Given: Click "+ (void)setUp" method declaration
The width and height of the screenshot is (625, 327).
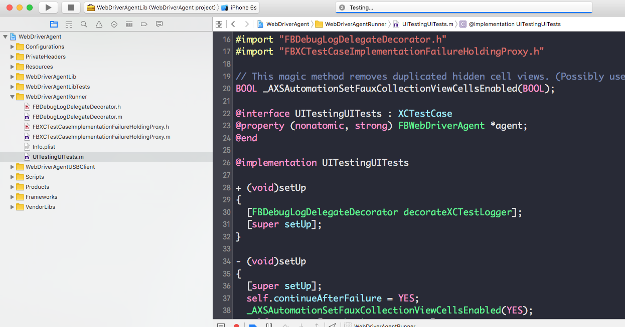Looking at the screenshot, I should [x=271, y=187].
